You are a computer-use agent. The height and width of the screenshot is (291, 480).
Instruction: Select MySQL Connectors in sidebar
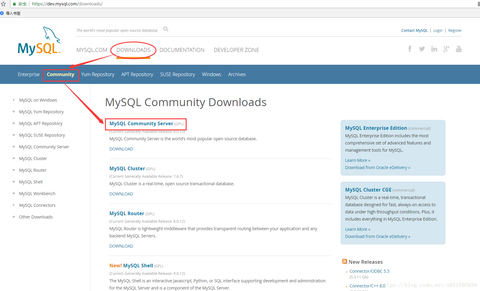[37, 205]
